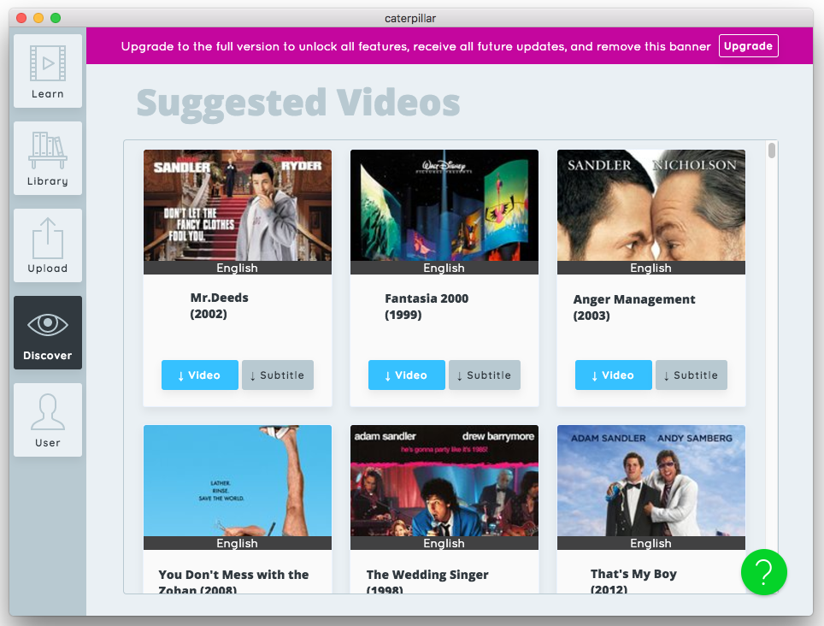The height and width of the screenshot is (626, 824).
Task: Download subtitle for Anger Management
Action: click(x=691, y=375)
